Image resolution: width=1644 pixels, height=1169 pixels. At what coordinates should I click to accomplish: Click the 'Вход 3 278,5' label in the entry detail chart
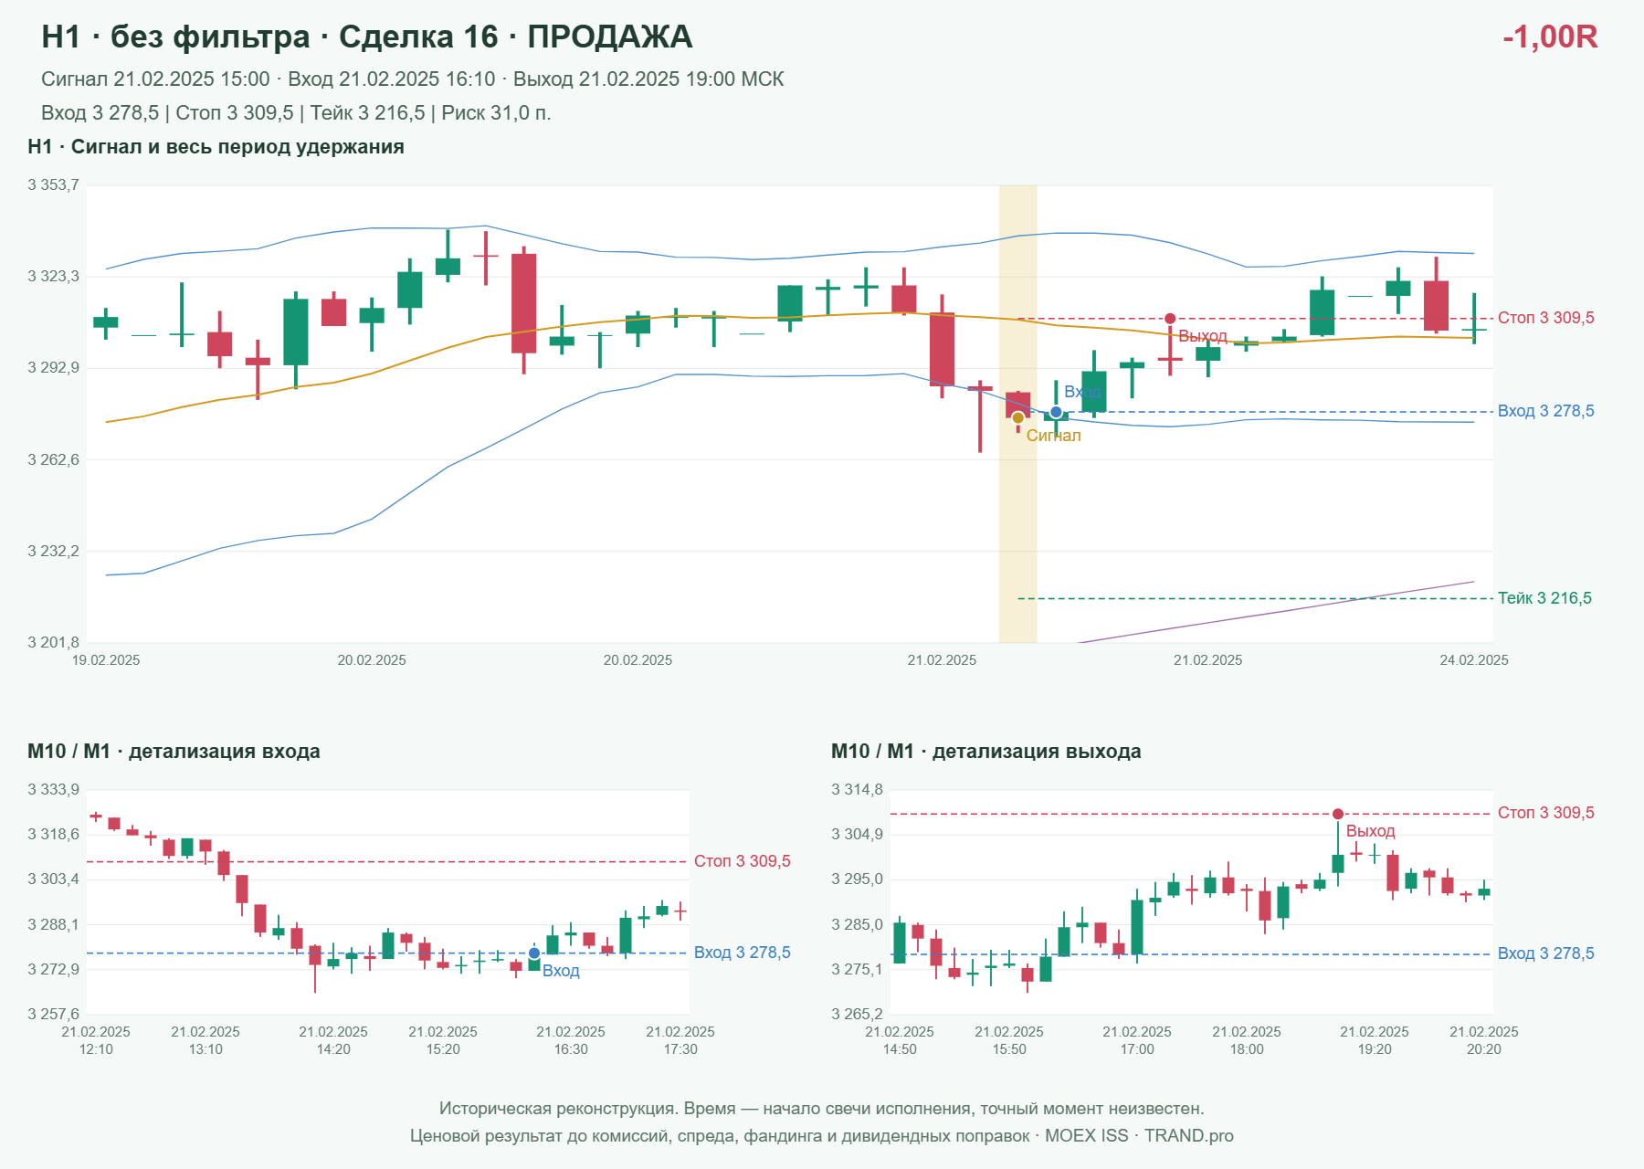tap(743, 953)
